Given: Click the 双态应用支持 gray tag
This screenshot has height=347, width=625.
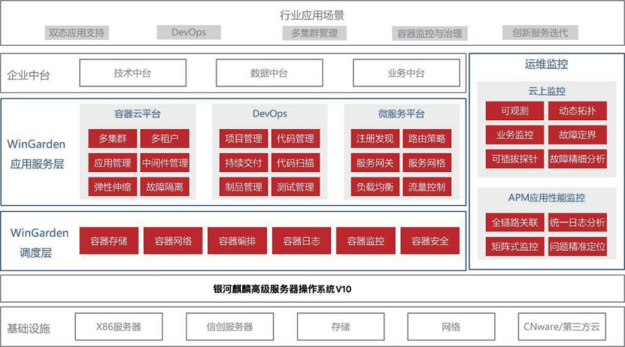Looking at the screenshot, I should click(x=77, y=32).
